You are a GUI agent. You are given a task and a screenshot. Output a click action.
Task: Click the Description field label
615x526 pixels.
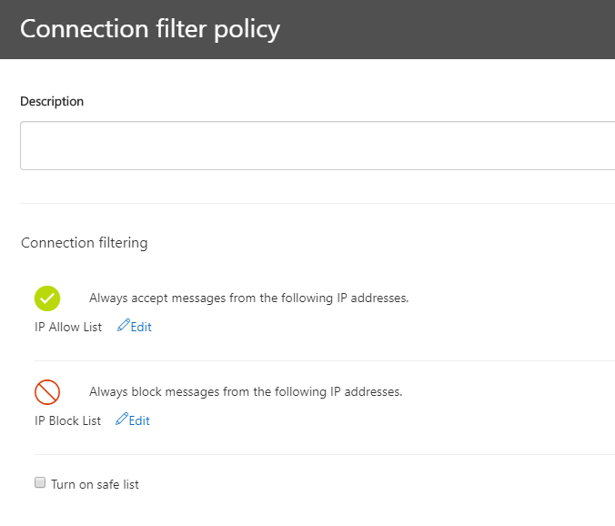pyautogui.click(x=52, y=102)
